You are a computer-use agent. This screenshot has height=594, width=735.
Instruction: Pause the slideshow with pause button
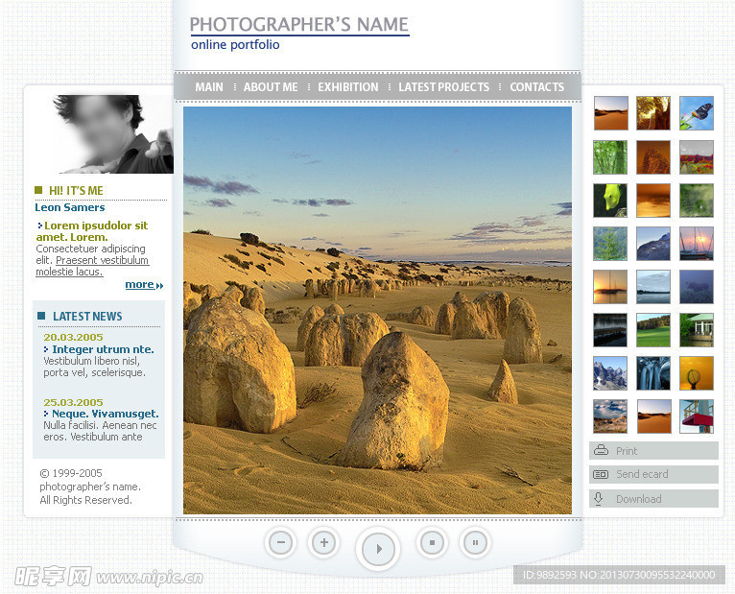click(475, 542)
